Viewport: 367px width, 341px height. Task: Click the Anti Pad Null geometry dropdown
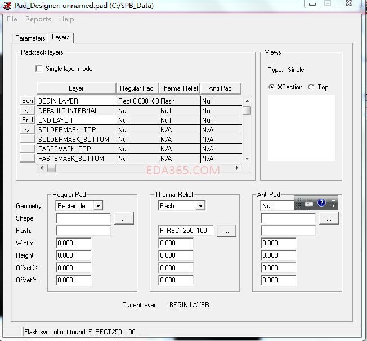click(277, 206)
